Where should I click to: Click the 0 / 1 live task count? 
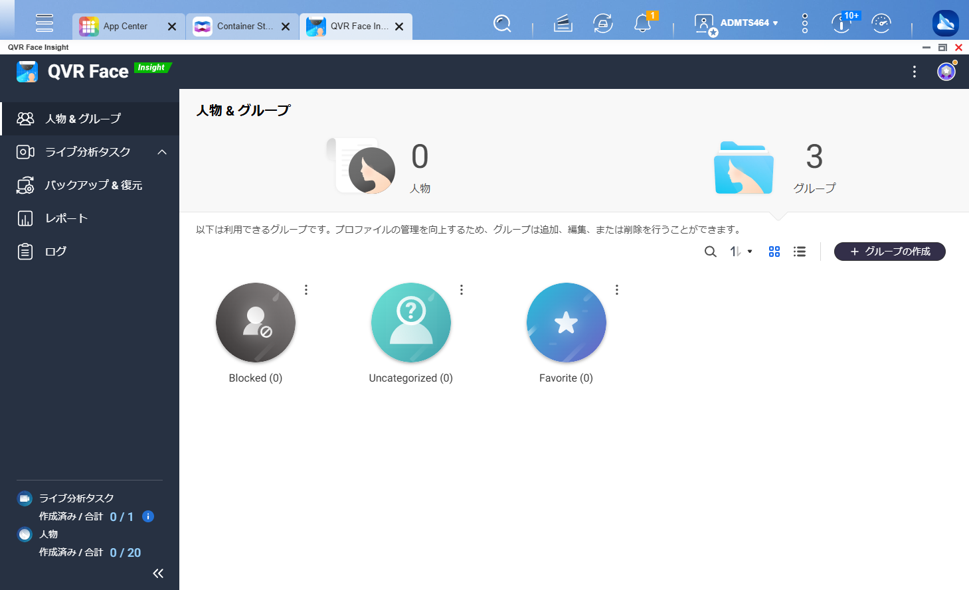pos(122,517)
